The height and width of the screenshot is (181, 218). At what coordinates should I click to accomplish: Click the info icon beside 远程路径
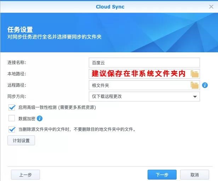(x=205, y=85)
